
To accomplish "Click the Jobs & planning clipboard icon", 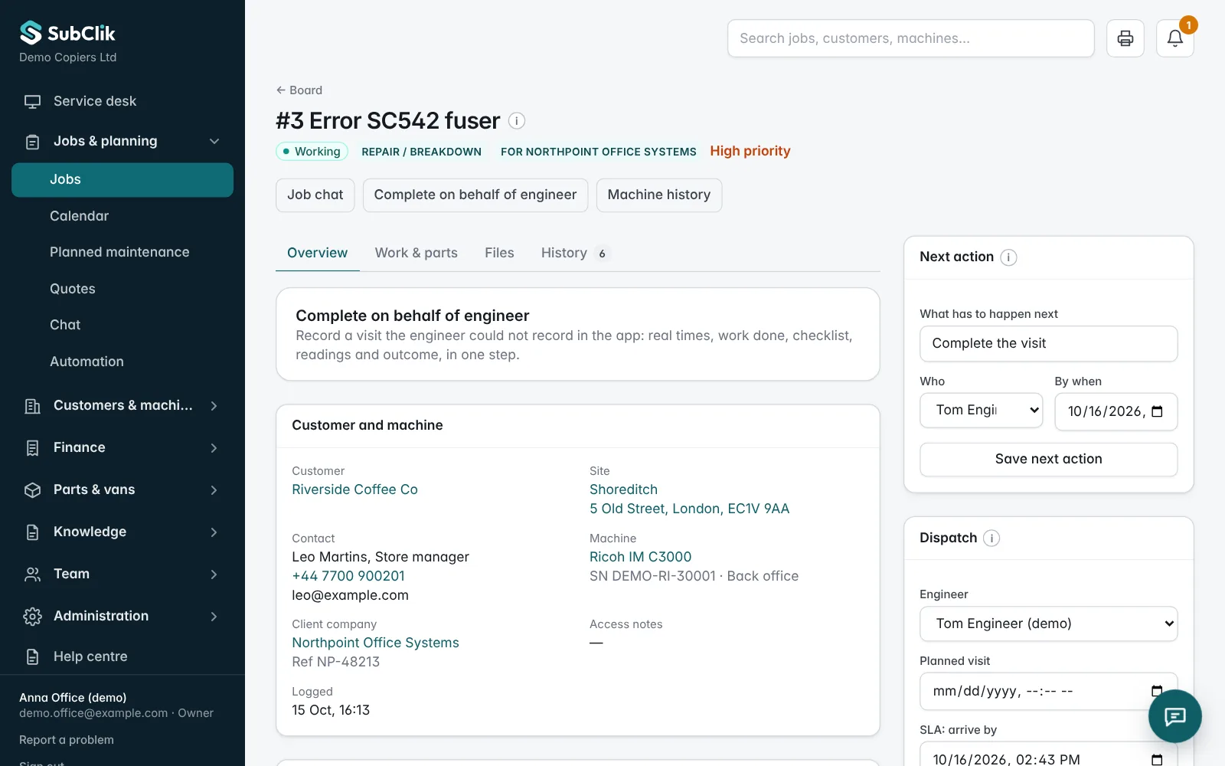I will [32, 142].
